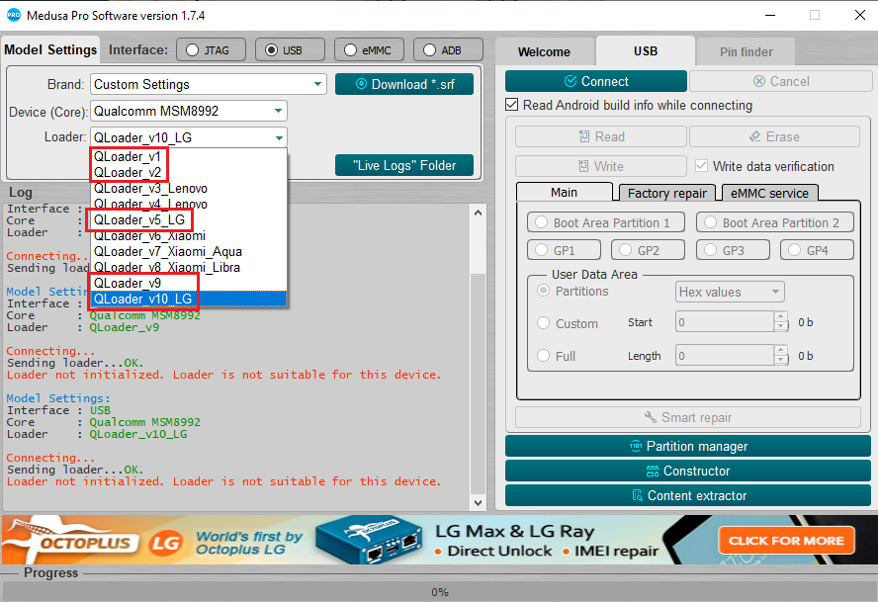878x602 pixels.
Task: Select eMMC interface radio button
Action: pos(350,49)
